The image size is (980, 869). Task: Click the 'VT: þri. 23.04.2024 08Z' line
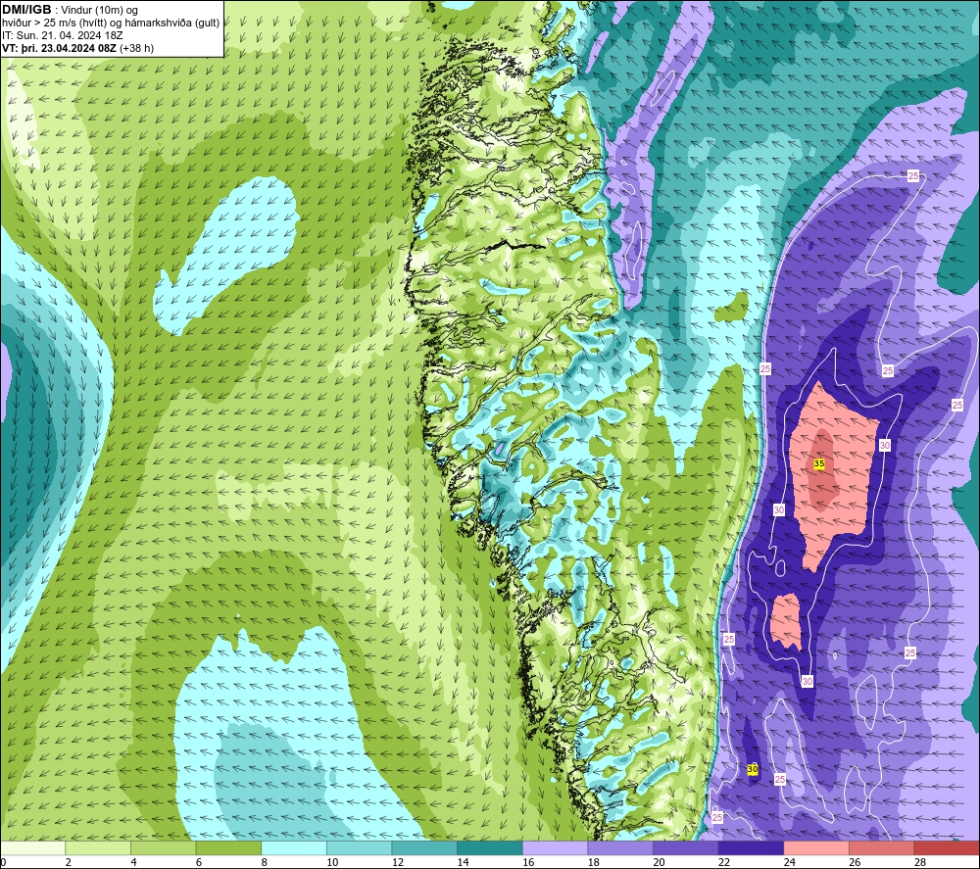59,48
